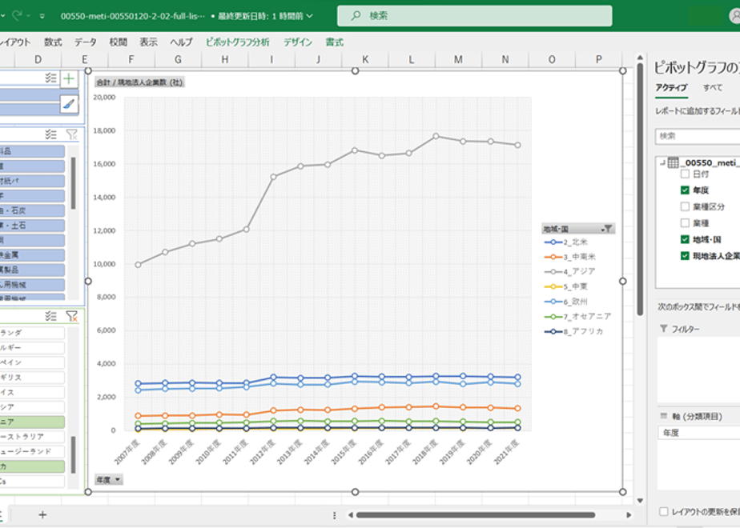Open the ヘルプ ribbon tab
The image size is (740, 528).
click(181, 42)
